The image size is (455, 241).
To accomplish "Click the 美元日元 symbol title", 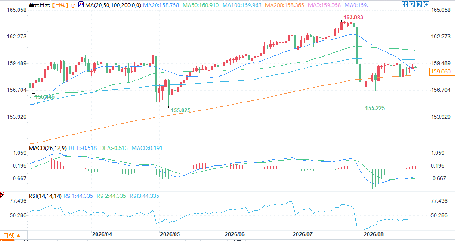I will [x=40, y=5].
